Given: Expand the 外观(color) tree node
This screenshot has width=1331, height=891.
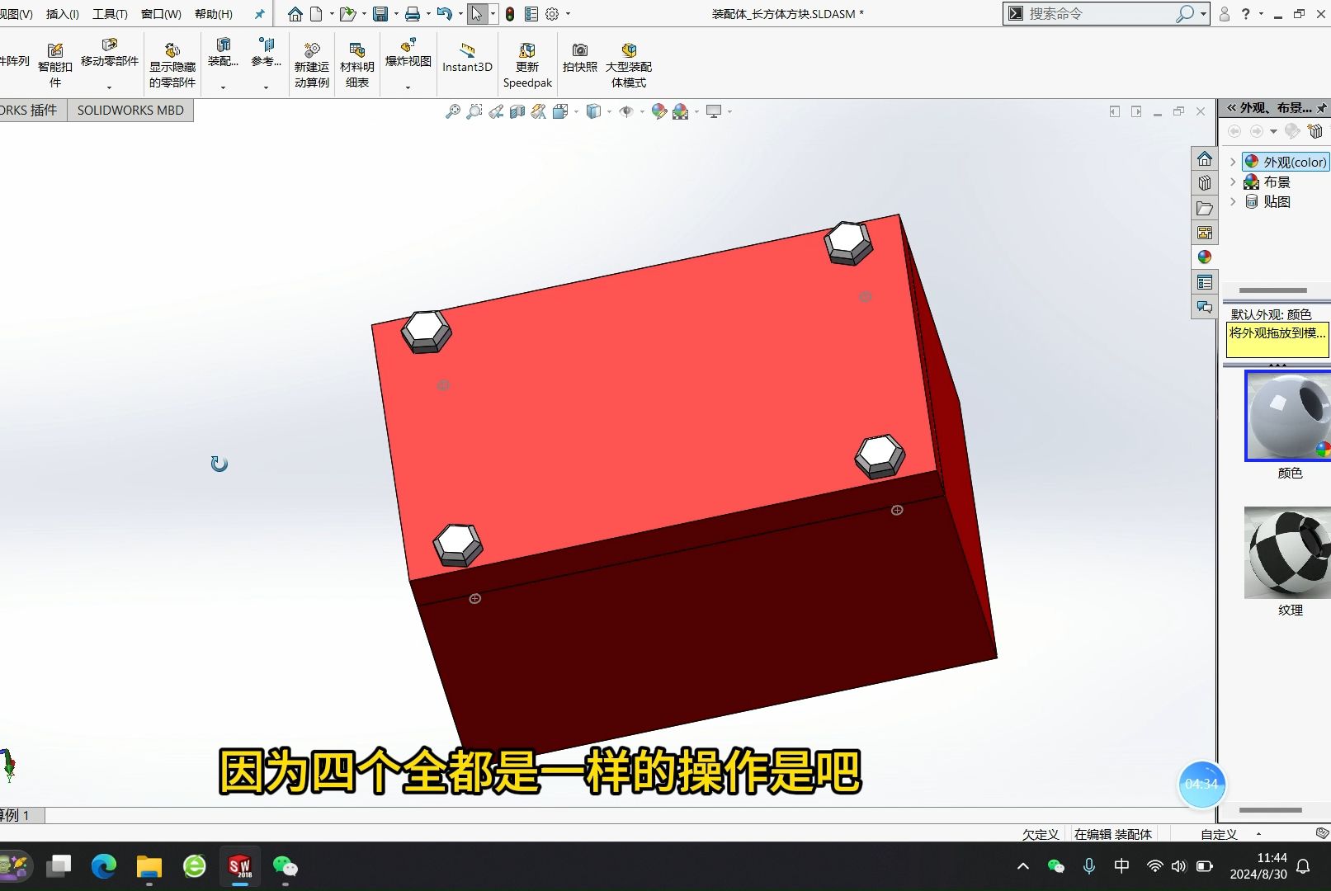Looking at the screenshot, I should (x=1232, y=162).
